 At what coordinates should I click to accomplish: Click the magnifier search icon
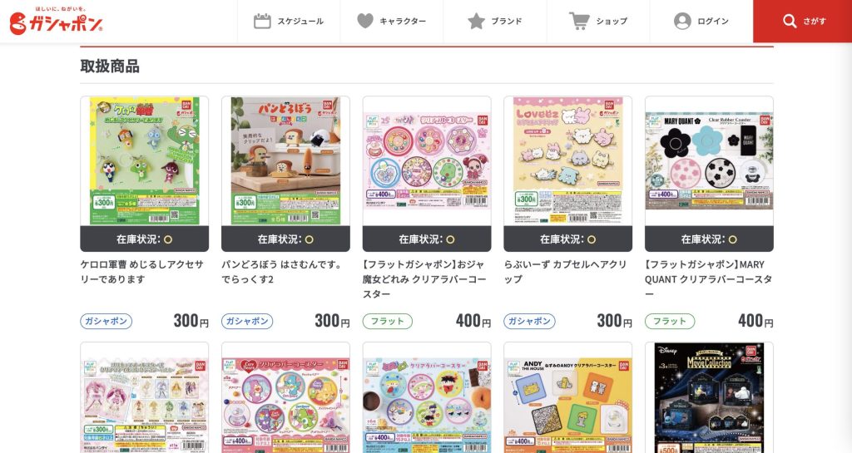[x=790, y=21]
